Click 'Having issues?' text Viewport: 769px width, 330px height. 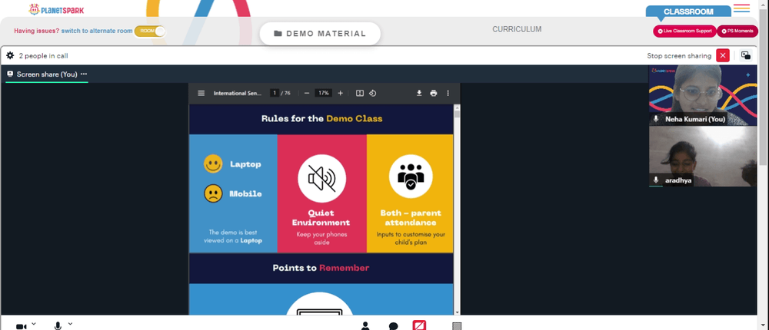(x=36, y=31)
